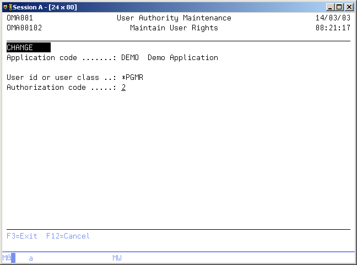
Task: Click the Authorization code input field
Action: point(123,87)
